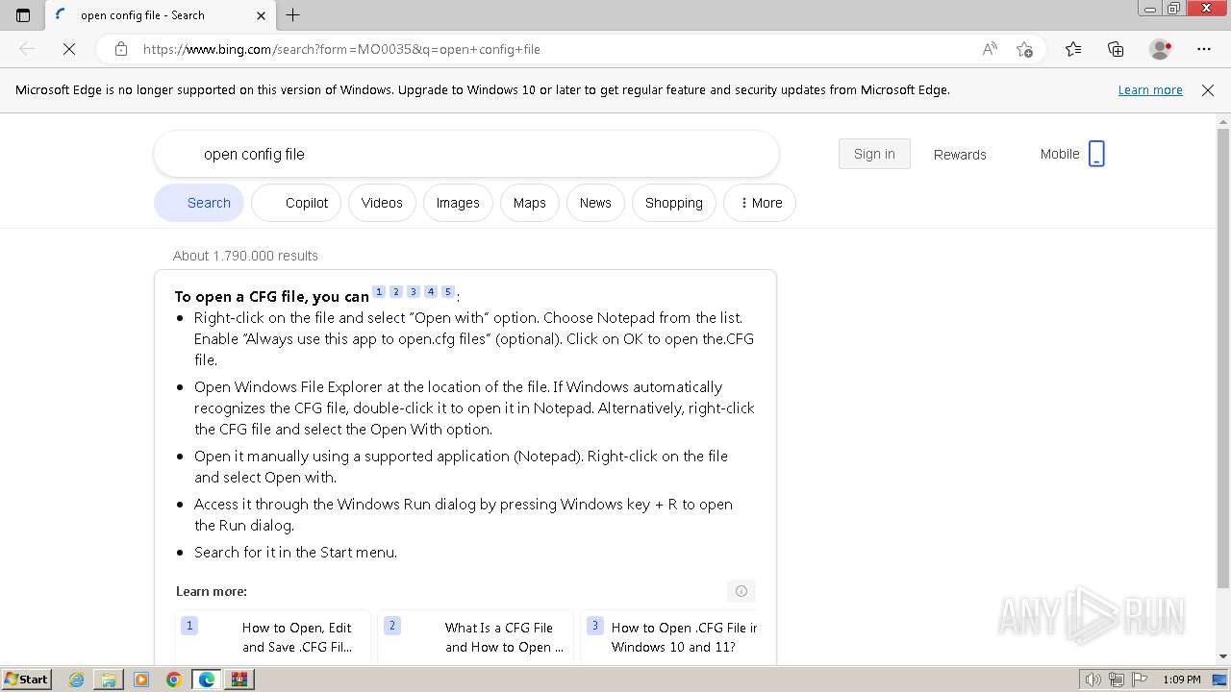Open citation reference 4 in the answer
1231x692 pixels.
click(431, 292)
